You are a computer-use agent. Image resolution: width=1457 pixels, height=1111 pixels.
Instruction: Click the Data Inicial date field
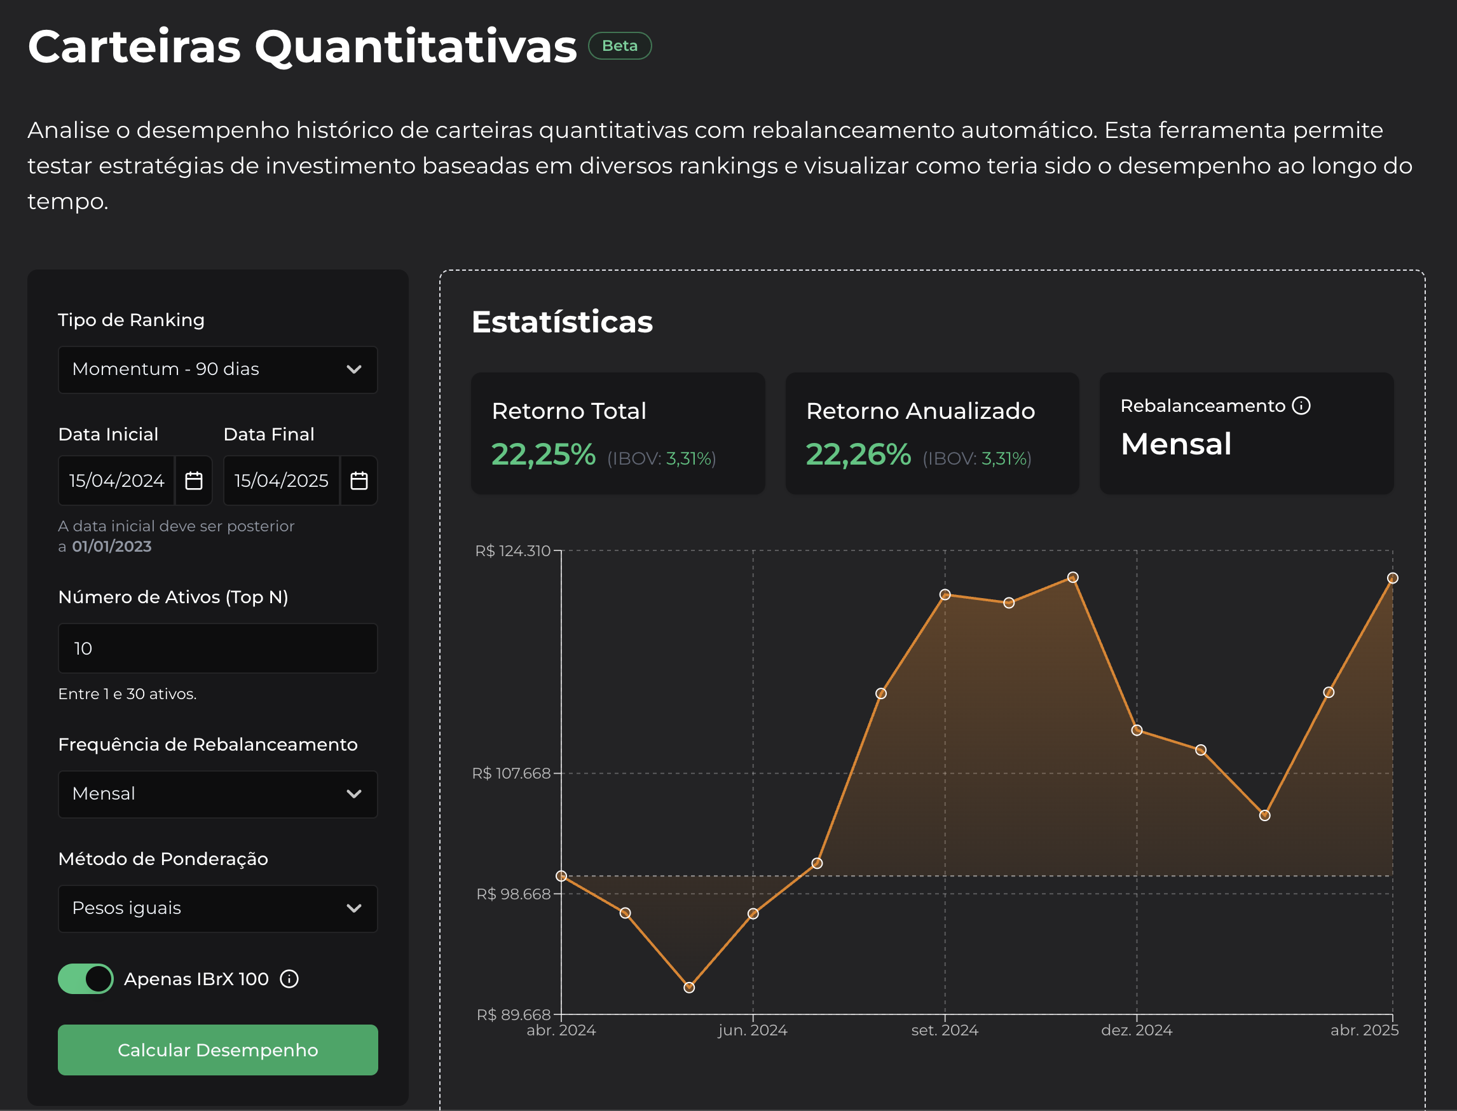point(116,481)
